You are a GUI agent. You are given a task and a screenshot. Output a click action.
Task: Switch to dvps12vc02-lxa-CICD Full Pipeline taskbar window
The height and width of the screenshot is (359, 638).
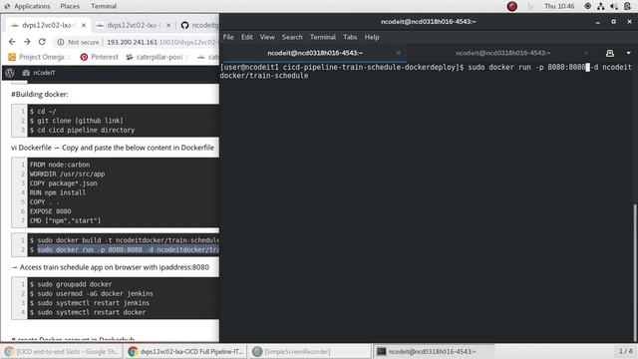point(186,351)
